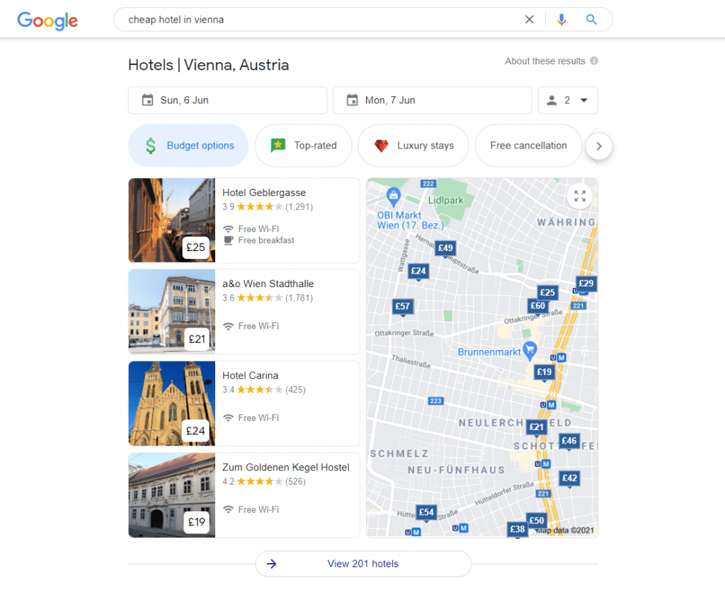Enable the Top-rated filter
Screen dimensions: 725x592
(303, 145)
